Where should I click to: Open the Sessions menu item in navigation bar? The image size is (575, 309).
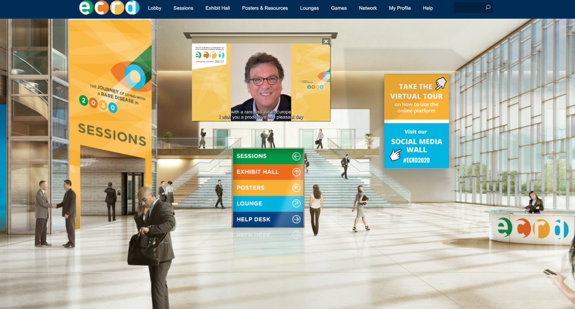pyautogui.click(x=183, y=8)
